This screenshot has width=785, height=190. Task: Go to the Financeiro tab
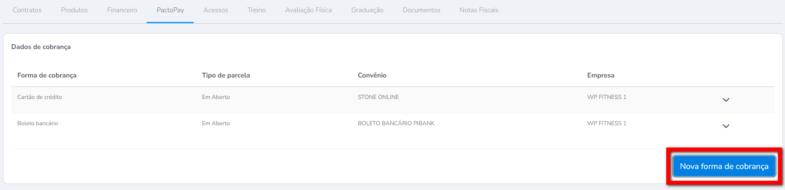(122, 10)
